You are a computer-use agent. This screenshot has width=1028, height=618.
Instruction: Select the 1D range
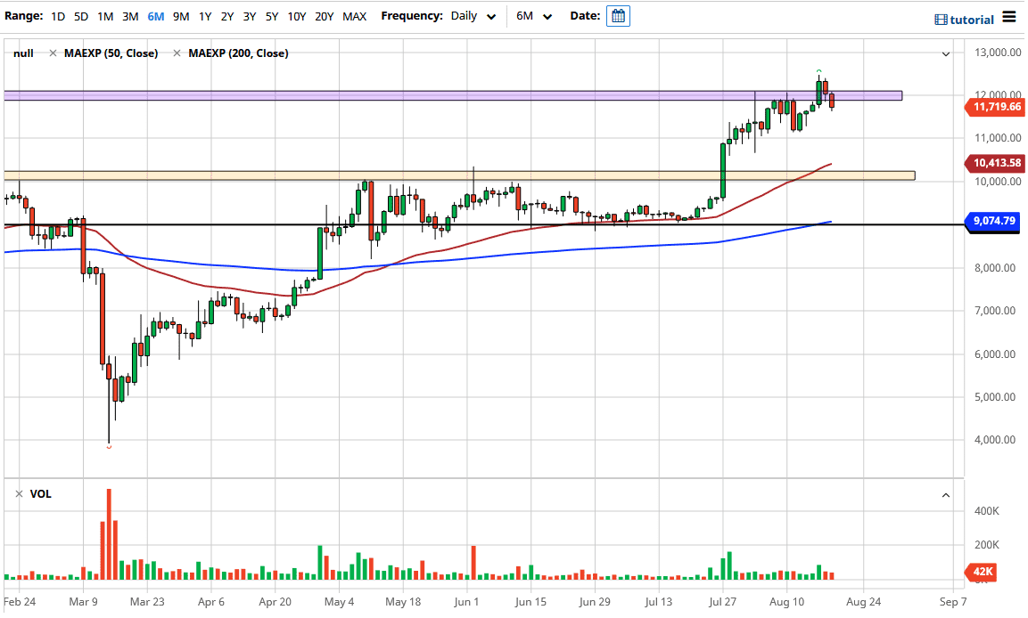pyautogui.click(x=58, y=16)
